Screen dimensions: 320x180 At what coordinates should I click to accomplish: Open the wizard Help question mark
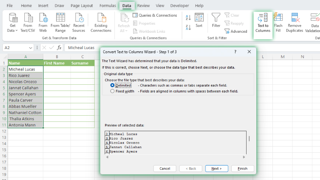[x=235, y=52]
